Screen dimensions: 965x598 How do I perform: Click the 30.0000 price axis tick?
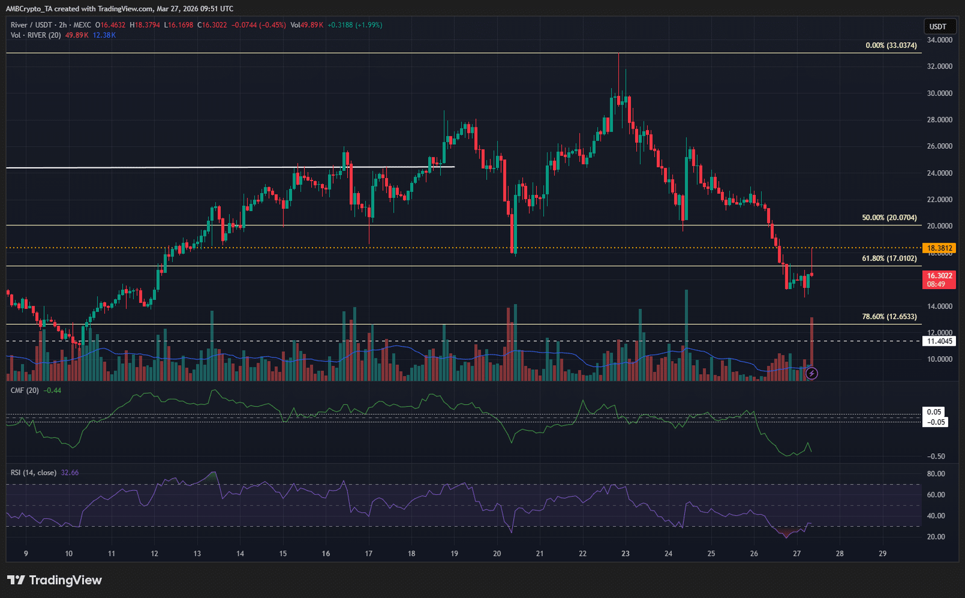940,93
